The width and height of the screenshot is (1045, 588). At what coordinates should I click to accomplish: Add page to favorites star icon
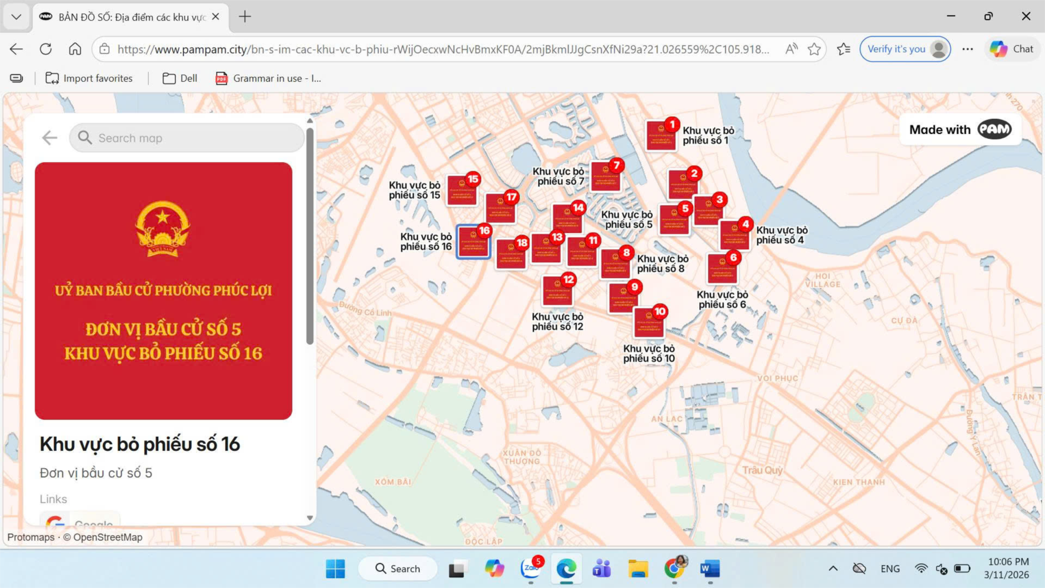click(814, 49)
